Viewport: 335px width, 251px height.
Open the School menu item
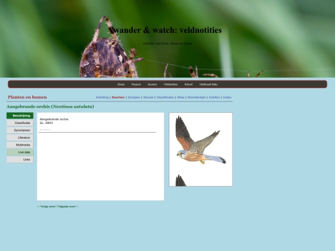pos(189,84)
